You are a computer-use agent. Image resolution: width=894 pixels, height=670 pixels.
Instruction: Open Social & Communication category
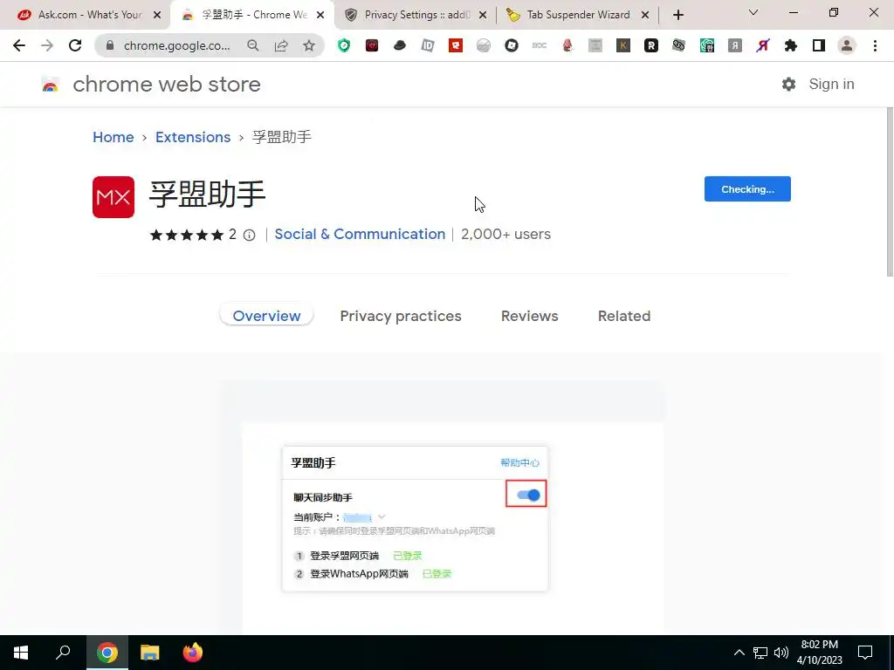click(x=360, y=234)
